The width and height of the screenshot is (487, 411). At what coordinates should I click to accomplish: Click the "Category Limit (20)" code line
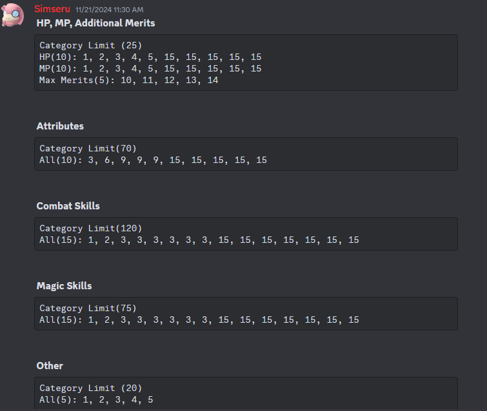tap(90, 388)
